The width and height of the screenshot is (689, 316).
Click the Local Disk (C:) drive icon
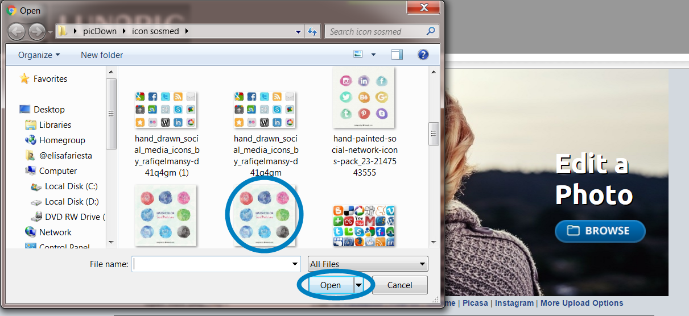(36, 186)
